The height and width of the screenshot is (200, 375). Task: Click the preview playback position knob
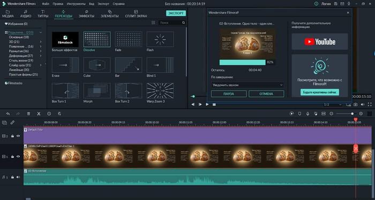point(193,96)
